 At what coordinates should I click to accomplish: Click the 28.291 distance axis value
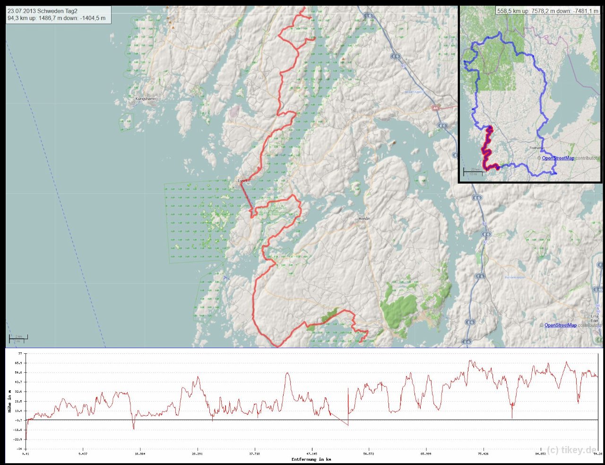pos(198,454)
